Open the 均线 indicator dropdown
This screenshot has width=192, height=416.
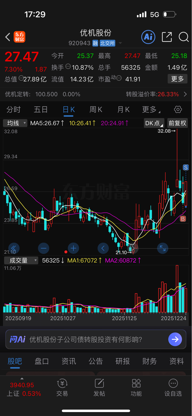15,123
